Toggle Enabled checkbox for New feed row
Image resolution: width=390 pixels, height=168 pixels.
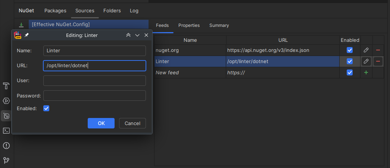click(x=350, y=73)
